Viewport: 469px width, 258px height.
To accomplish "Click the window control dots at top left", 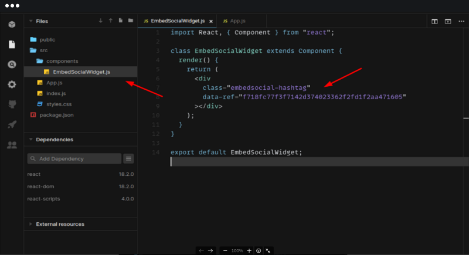I will coord(12,6).
